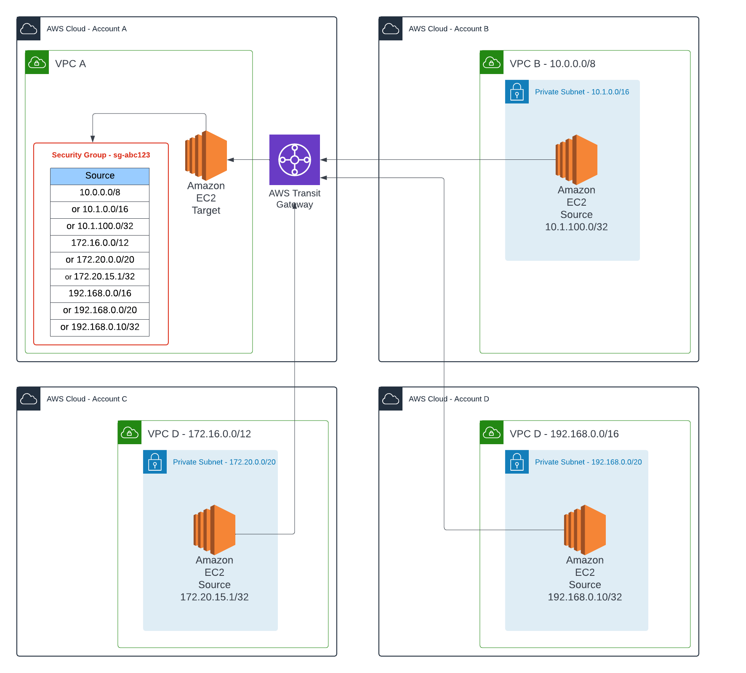Click the 'AWS Cloud - Account D' label

[449, 399]
